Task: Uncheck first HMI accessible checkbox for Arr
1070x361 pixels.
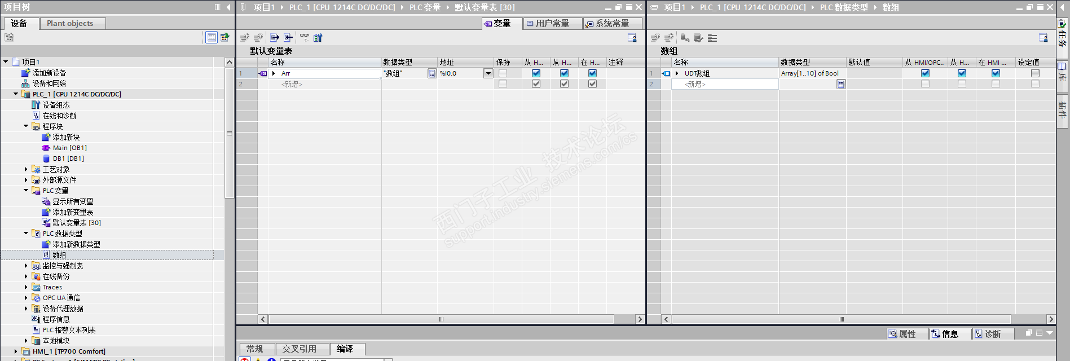Action: tap(536, 73)
